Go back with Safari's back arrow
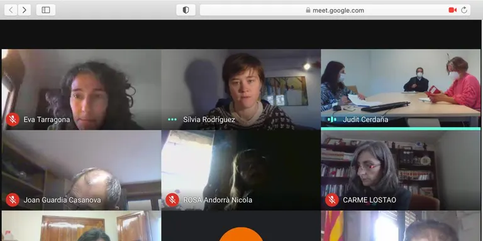Viewport: 483px width, 241px height. [x=11, y=10]
